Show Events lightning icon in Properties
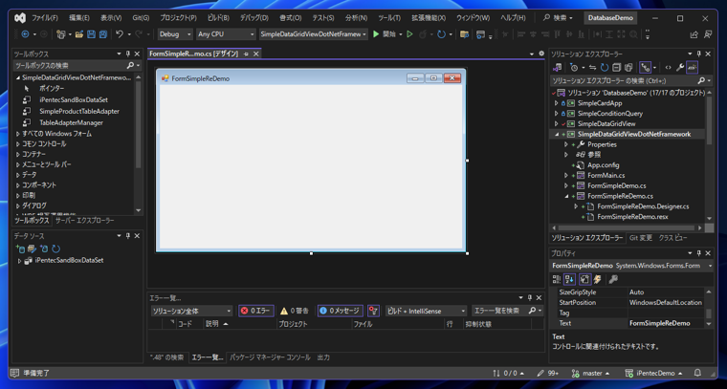 click(x=597, y=279)
